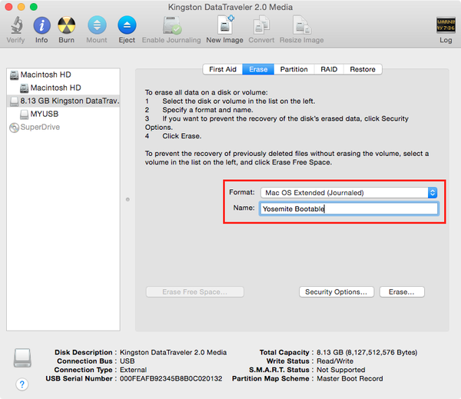Image resolution: width=461 pixels, height=399 pixels.
Task: Click the Write Status value Read/Write
Action: point(335,361)
